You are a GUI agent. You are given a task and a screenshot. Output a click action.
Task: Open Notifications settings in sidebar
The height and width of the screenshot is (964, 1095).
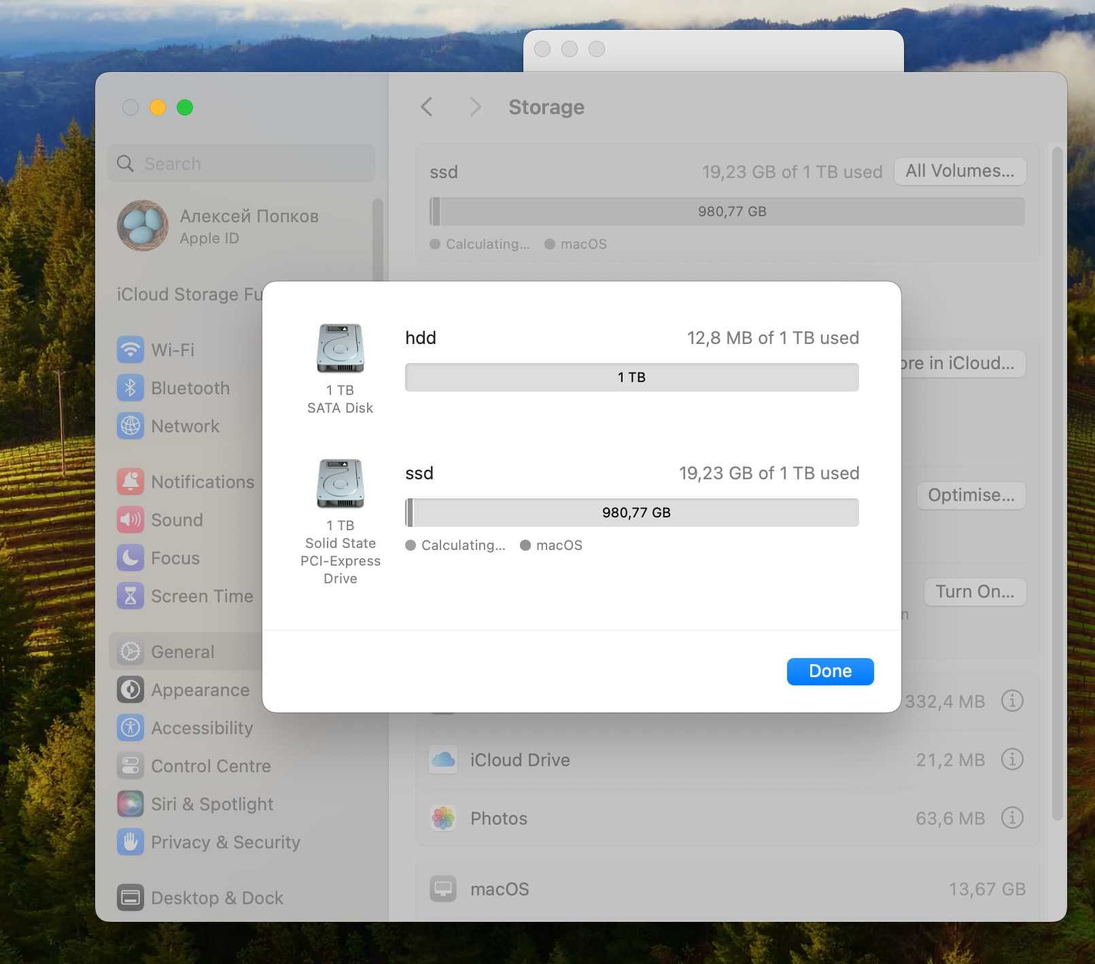pos(185,482)
